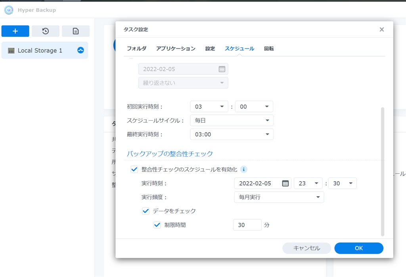Click the タスク設定 dialog title
This screenshot has height=277, width=406.
(x=136, y=29)
